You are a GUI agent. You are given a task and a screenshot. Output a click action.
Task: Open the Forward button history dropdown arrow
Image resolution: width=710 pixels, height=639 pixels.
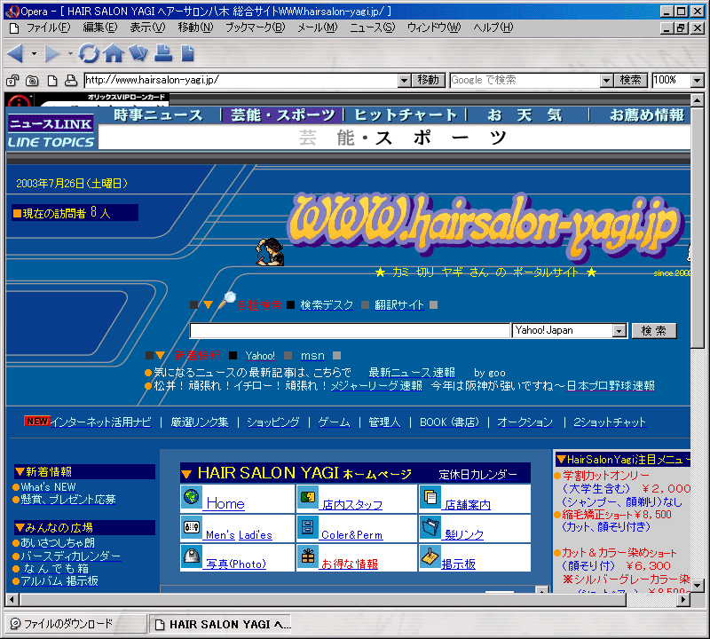[70, 54]
